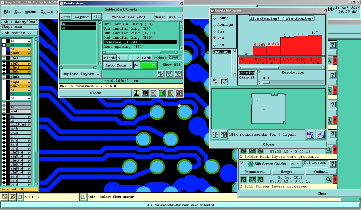
Task: Click magnifier results icon for Solder Mask checks
Action: click(329, 150)
